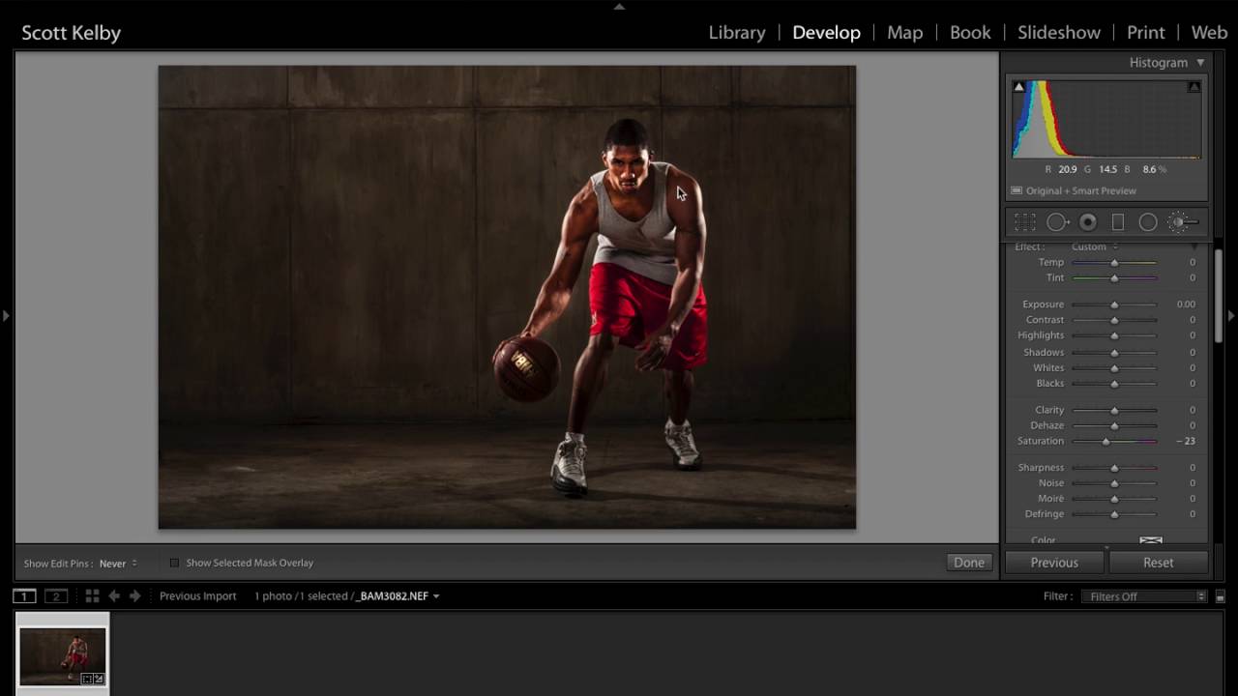Select the Graduated Filter tool
This screenshot has width=1238, height=696.
coord(1118,222)
